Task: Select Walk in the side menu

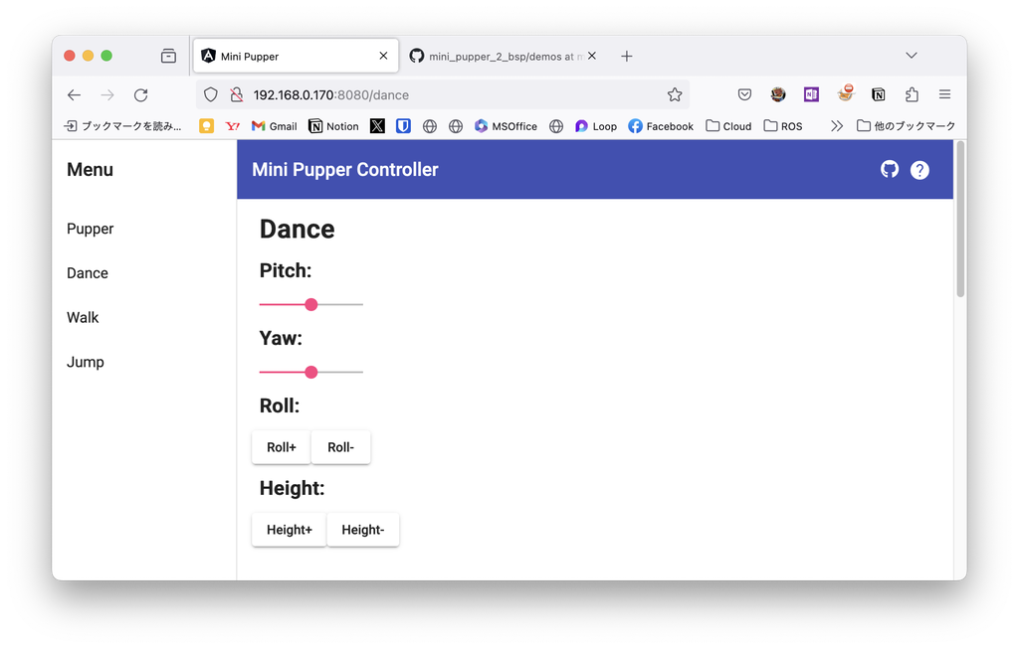Action: point(83,318)
